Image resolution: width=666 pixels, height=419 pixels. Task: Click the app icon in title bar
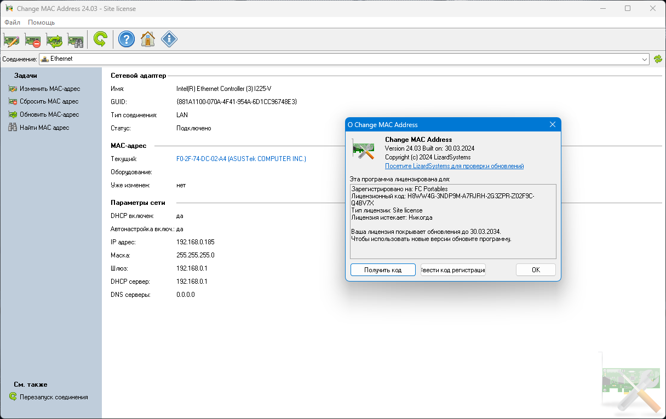coord(8,9)
